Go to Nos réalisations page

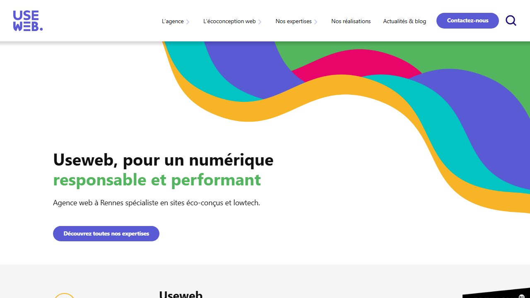pyautogui.click(x=351, y=21)
